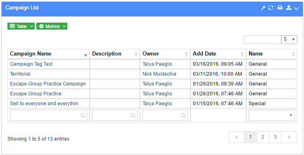Go to page 2

(263, 137)
